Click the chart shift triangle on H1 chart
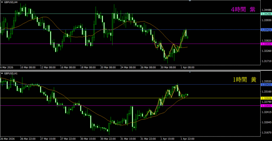272x141 pixels. 189,72
